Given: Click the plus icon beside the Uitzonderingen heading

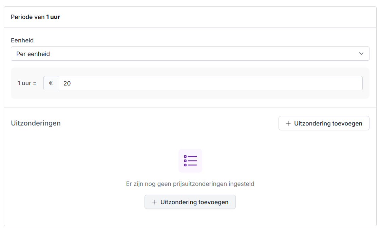Looking at the screenshot, I should click(x=288, y=123).
